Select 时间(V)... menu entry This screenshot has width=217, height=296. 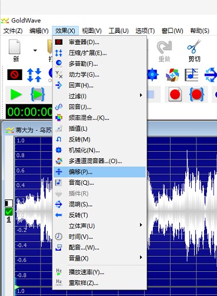(99, 237)
